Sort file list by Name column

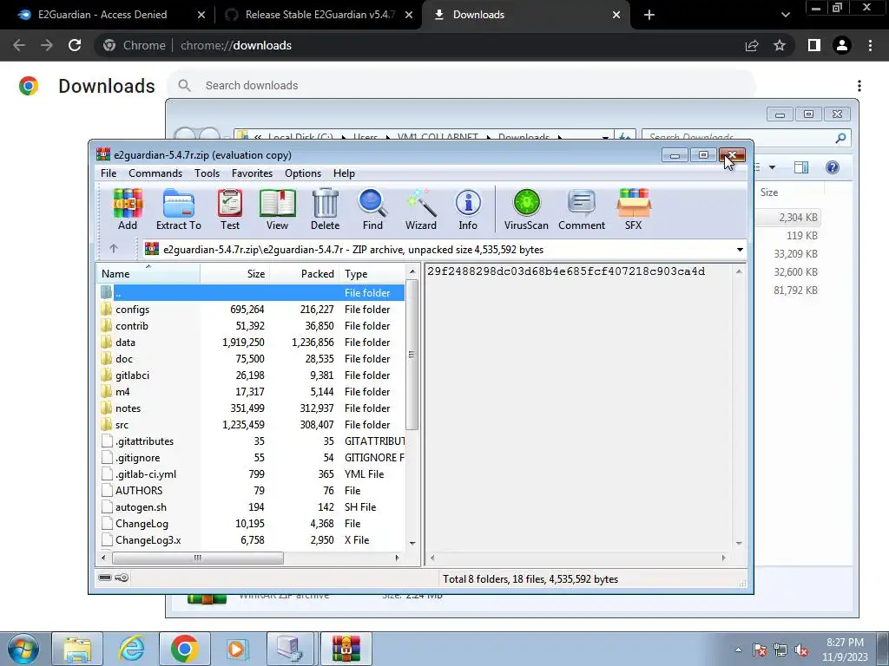[148, 273]
